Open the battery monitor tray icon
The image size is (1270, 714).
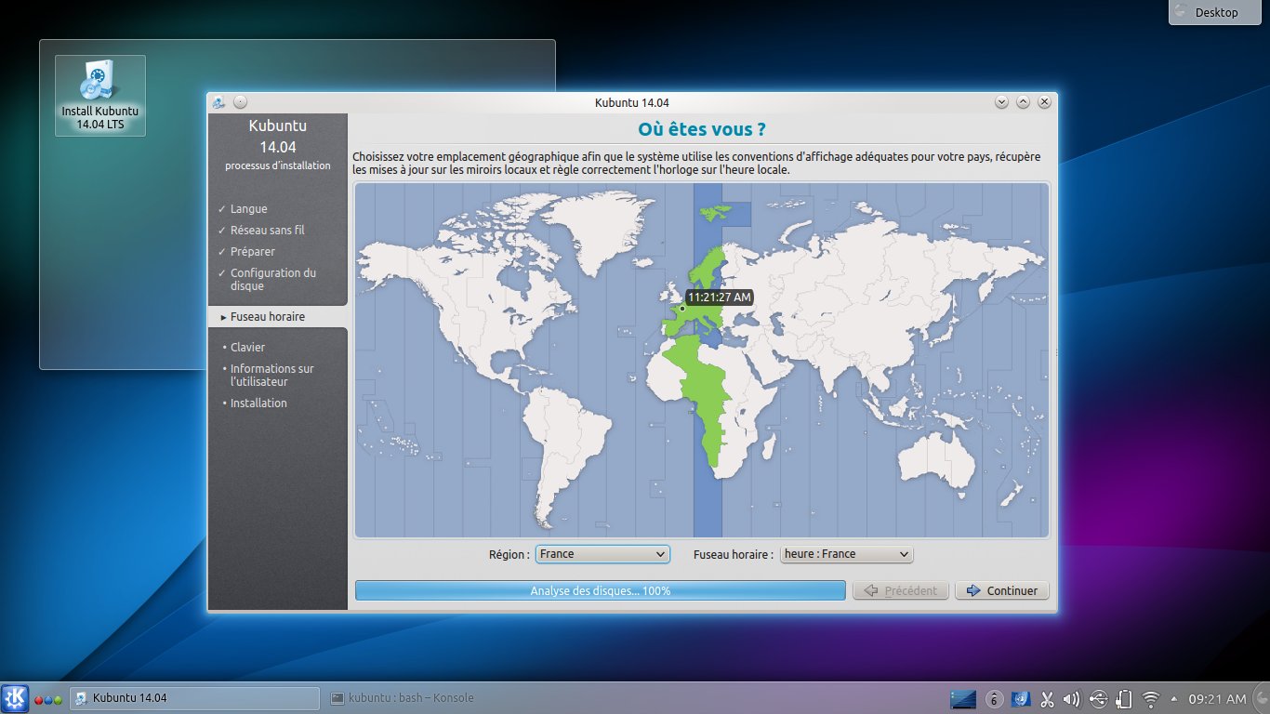pyautogui.click(x=1123, y=698)
